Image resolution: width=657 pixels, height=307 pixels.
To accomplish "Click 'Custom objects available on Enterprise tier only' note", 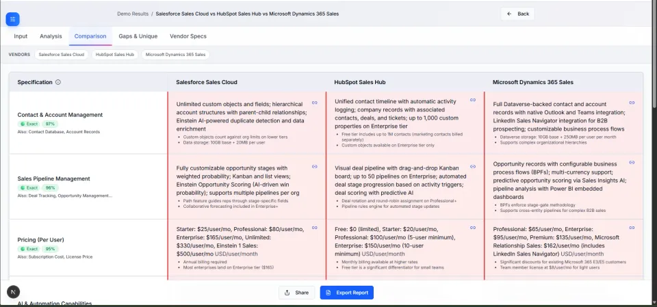I will coord(388,145).
